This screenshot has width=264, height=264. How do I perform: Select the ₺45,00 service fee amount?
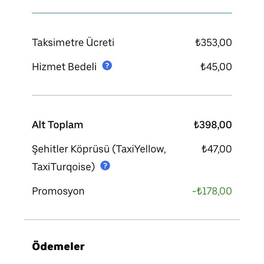(216, 67)
